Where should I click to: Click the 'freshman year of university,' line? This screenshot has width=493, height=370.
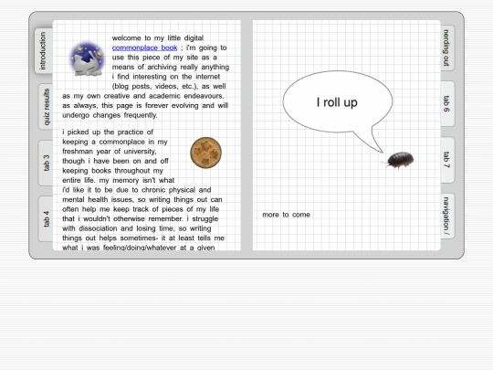(x=110, y=152)
